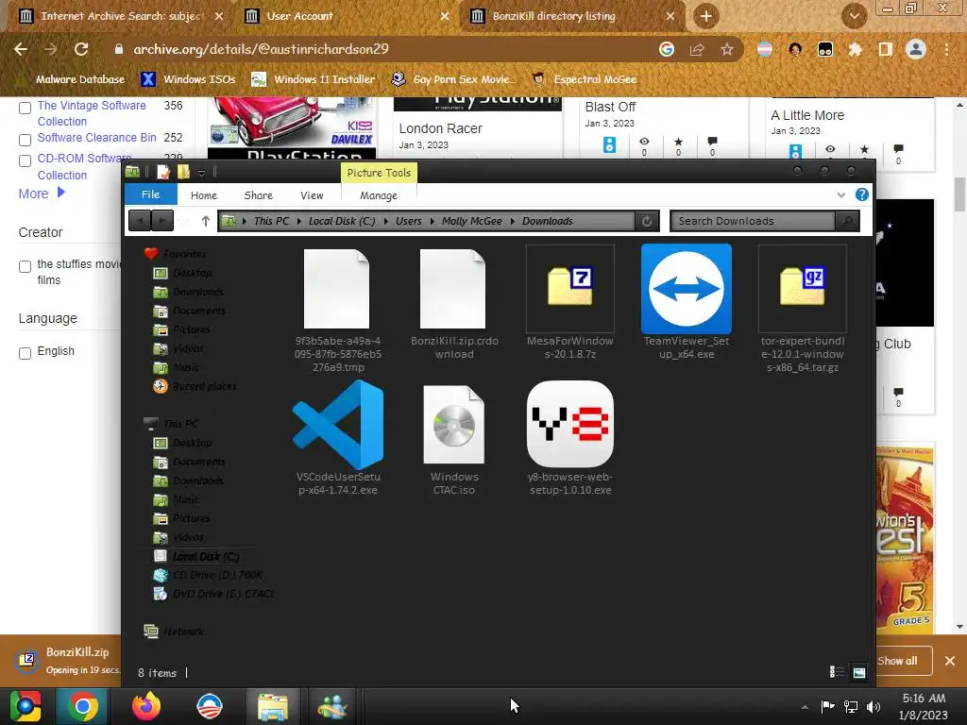The image size is (967, 725).
Task: Open Explorer help question mark
Action: [x=861, y=194]
